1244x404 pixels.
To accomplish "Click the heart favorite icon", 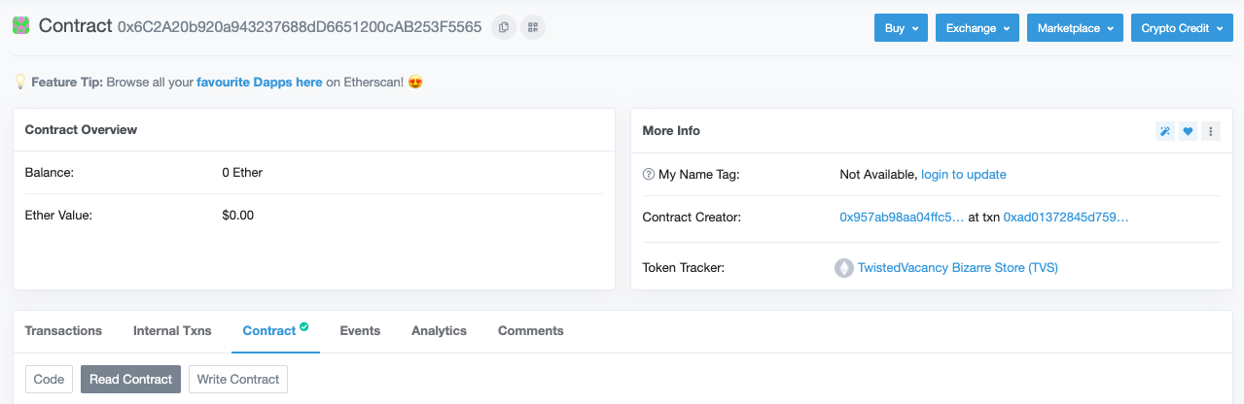I will [1188, 131].
